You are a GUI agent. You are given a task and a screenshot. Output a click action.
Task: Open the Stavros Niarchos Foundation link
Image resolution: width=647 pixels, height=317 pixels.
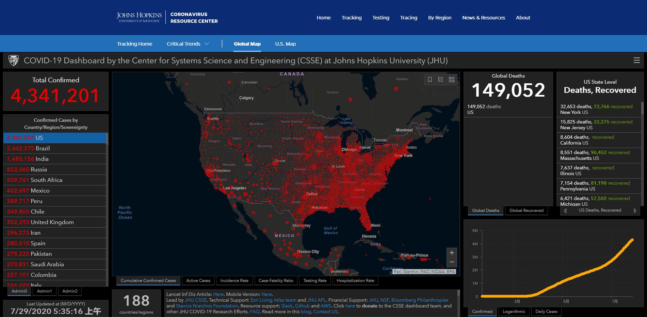point(207,306)
